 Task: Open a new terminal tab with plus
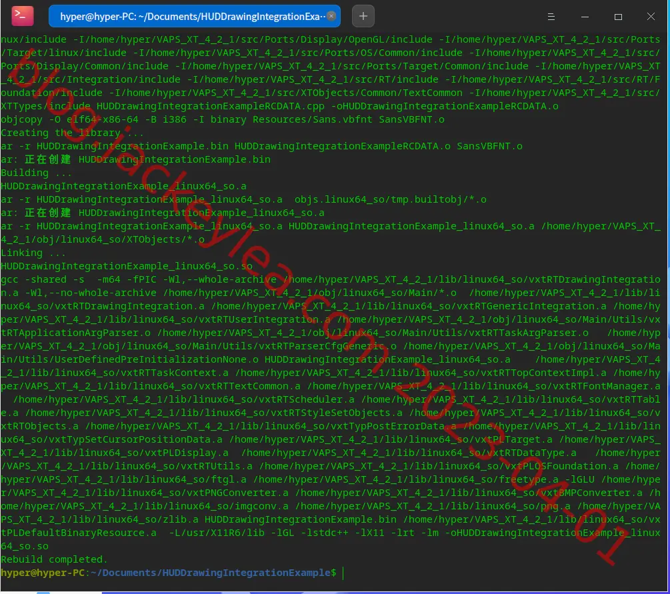point(363,16)
